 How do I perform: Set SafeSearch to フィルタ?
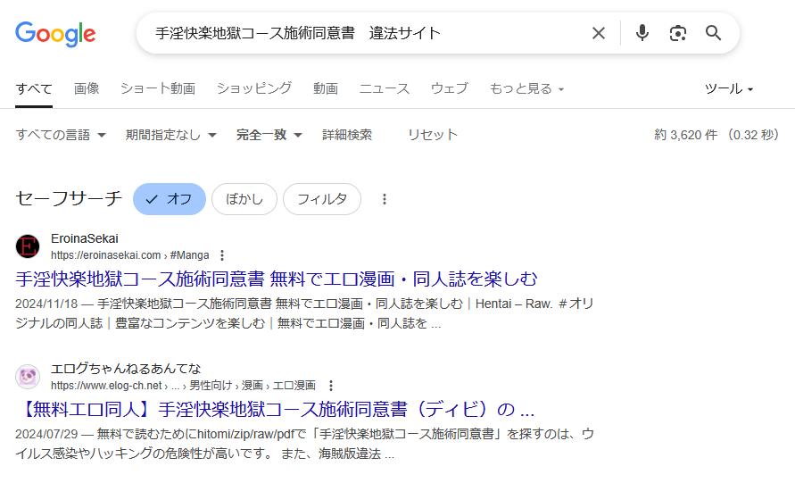(x=322, y=199)
